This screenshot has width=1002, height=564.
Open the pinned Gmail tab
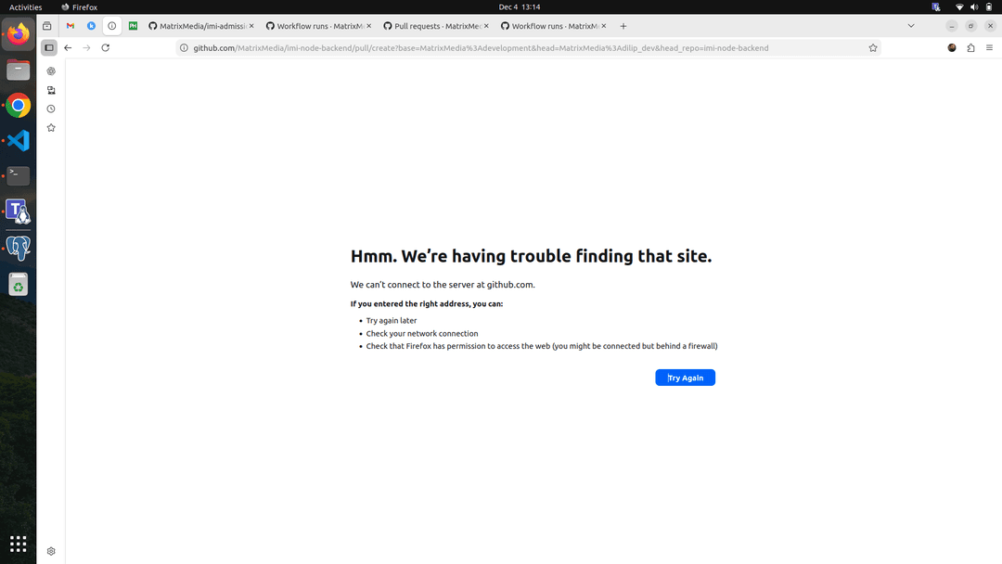[x=71, y=26]
